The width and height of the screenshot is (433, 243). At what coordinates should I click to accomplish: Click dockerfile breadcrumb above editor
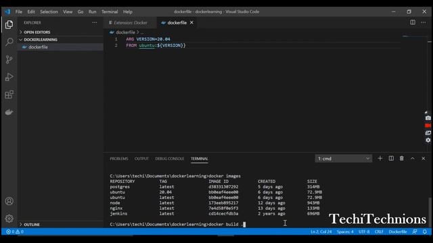coord(125,32)
